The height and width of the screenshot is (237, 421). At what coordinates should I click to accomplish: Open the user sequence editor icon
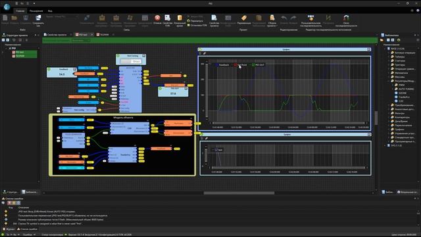[x=311, y=18]
